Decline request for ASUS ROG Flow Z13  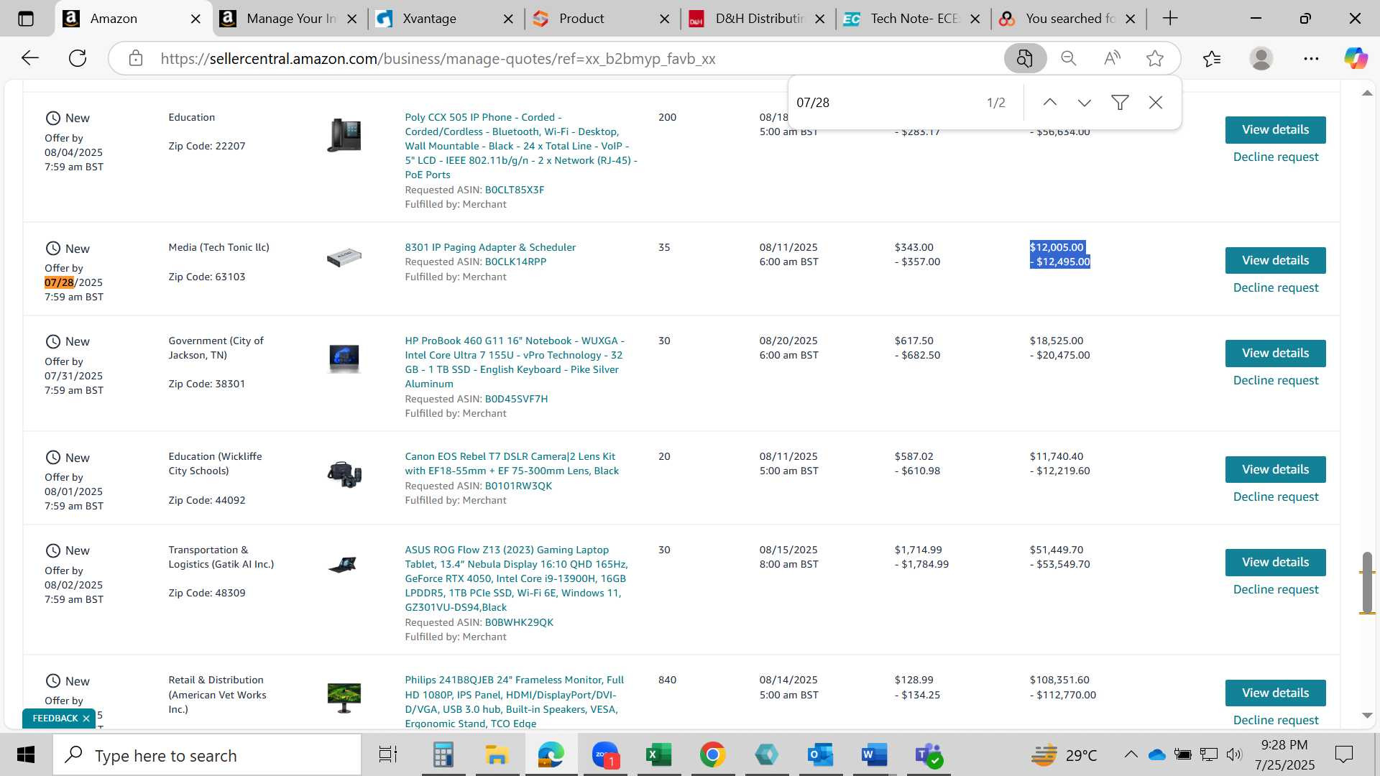click(x=1276, y=589)
